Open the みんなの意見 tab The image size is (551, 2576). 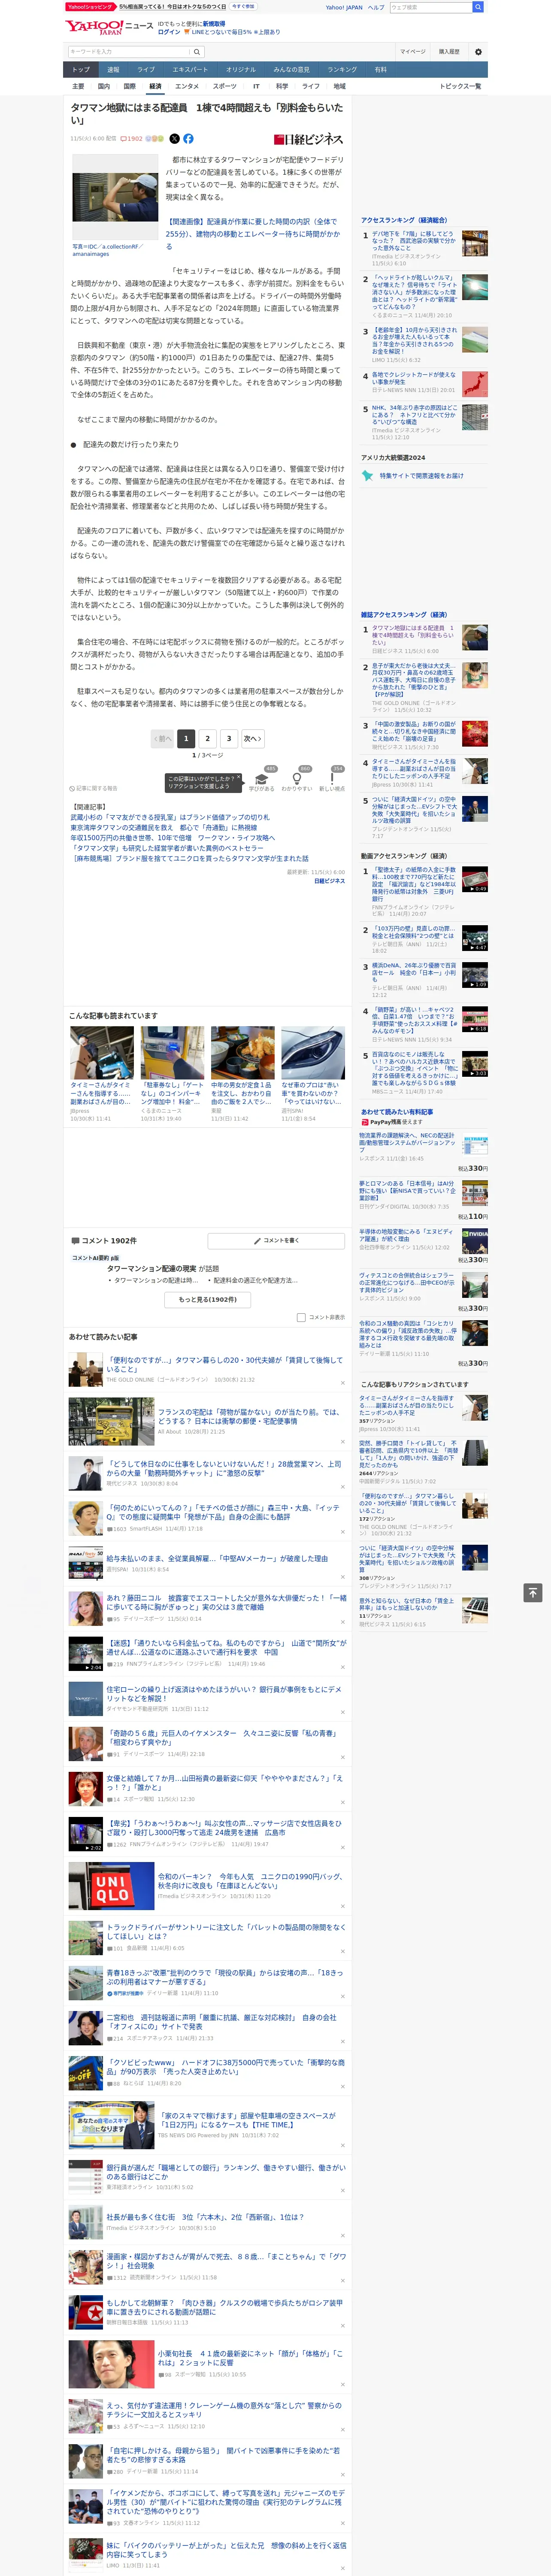[291, 70]
